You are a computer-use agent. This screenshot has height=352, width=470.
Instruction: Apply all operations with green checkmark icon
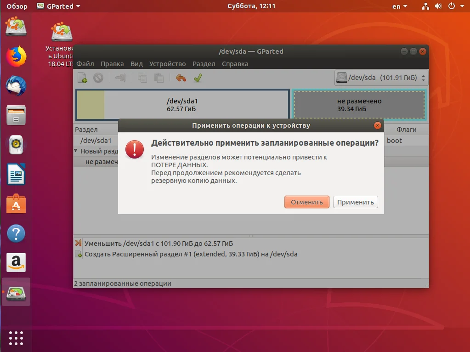[x=198, y=78]
